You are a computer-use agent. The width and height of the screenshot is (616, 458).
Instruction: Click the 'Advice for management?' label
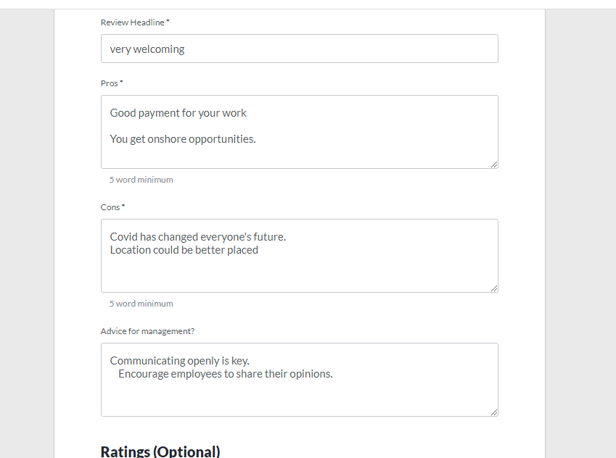coord(147,331)
